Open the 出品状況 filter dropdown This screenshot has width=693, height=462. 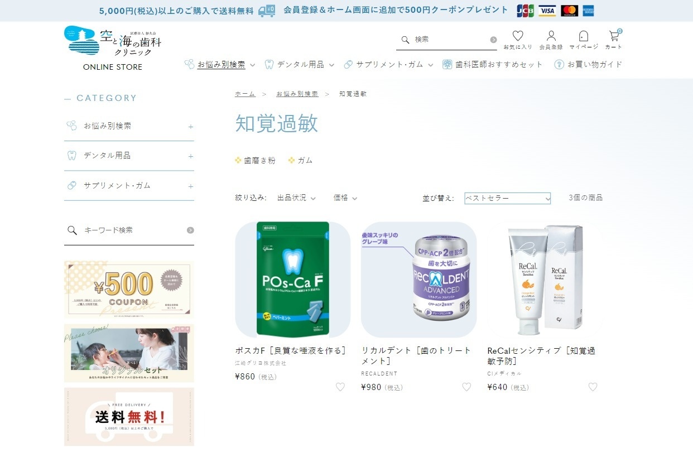pos(296,198)
